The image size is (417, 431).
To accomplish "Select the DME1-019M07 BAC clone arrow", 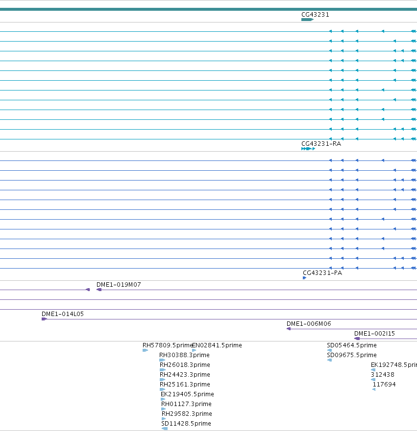I will 99,290.
